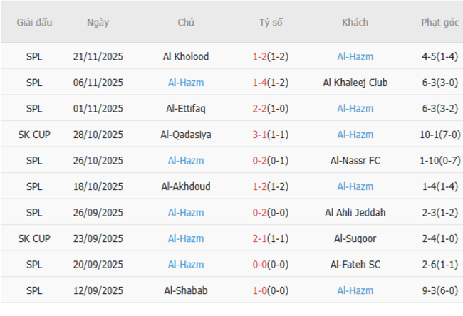Click the "Tỷ số" column header

[271, 22]
